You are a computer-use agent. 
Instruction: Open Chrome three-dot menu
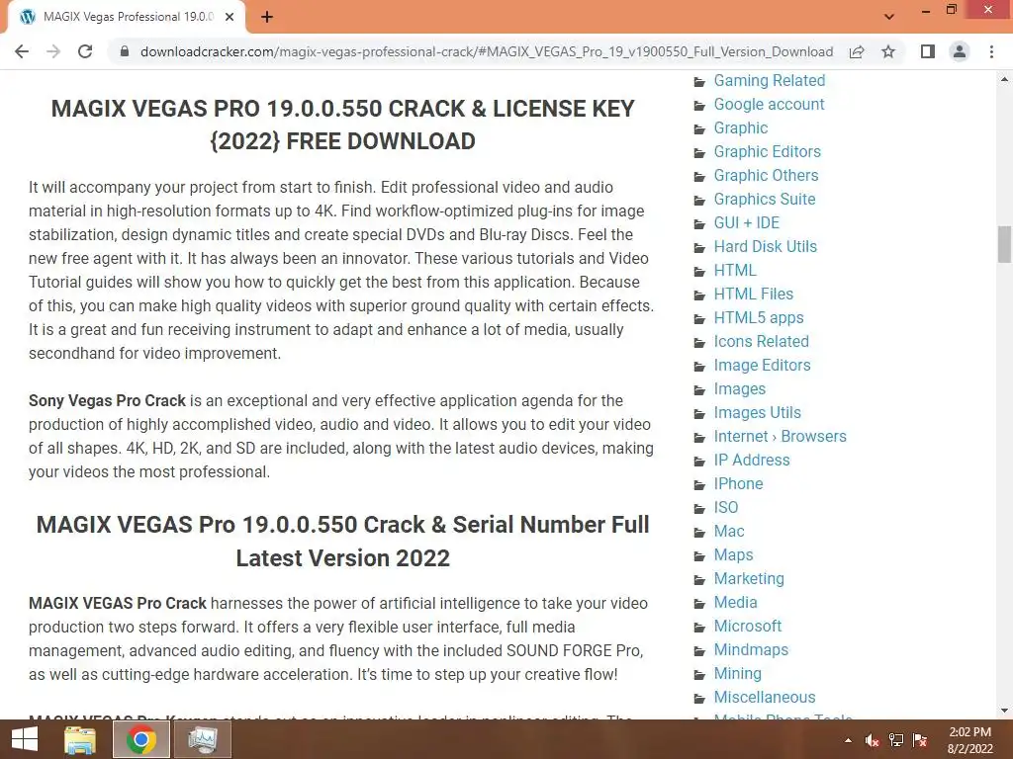[991, 51]
